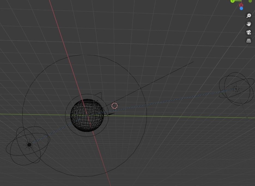Click the hand pan view icon

(x=249, y=24)
